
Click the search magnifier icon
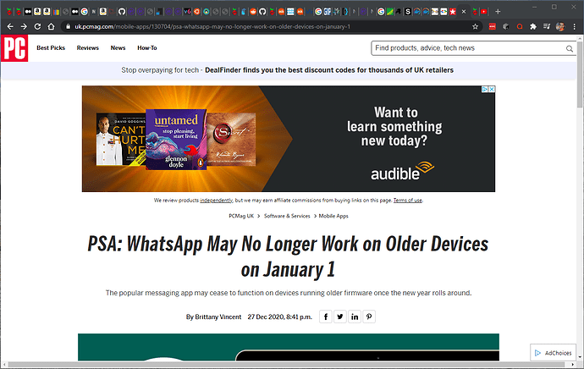click(x=570, y=48)
